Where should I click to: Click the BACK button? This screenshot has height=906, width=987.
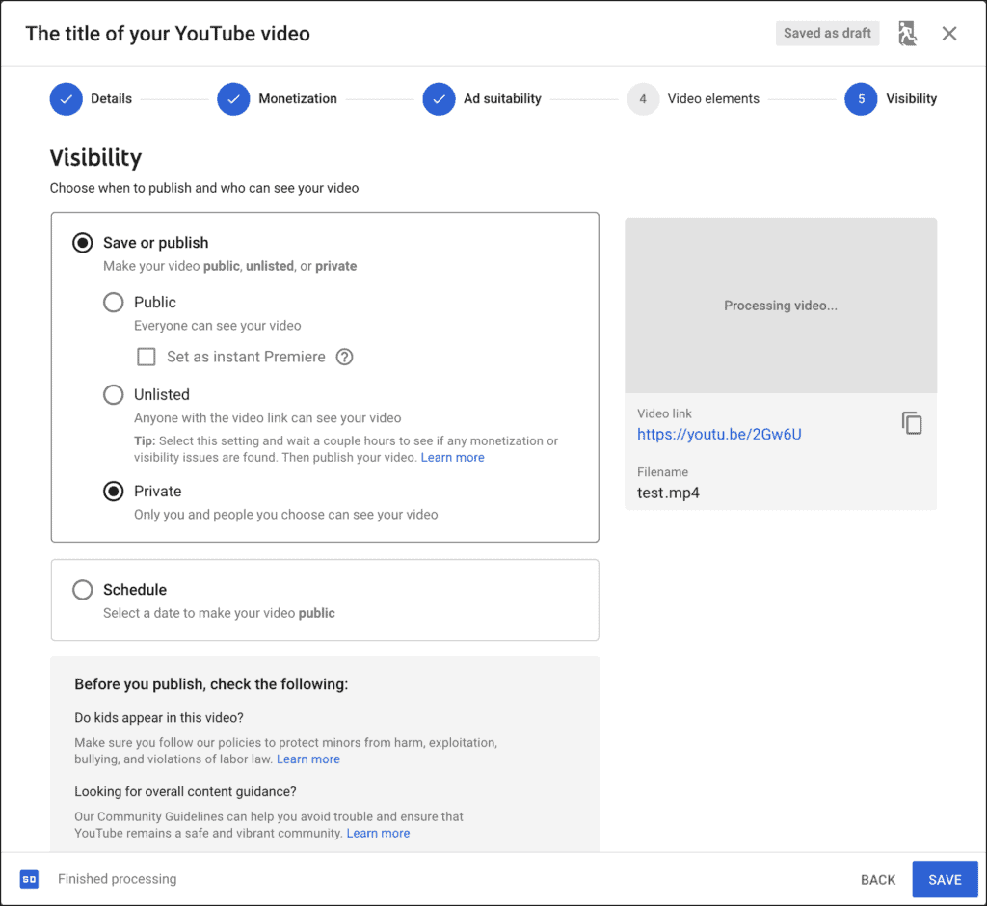click(x=878, y=880)
